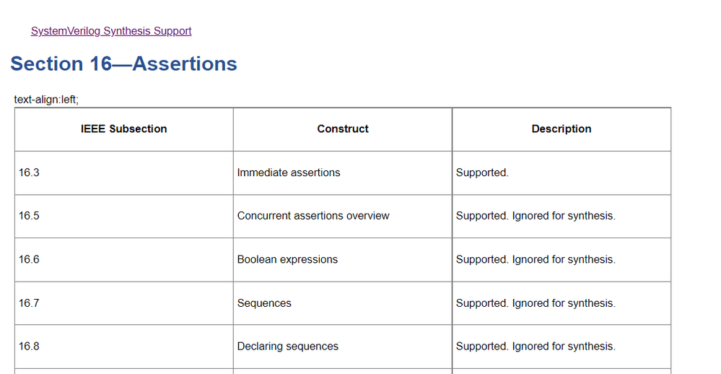Click description cell for Concurrent assertions overview

pos(536,216)
